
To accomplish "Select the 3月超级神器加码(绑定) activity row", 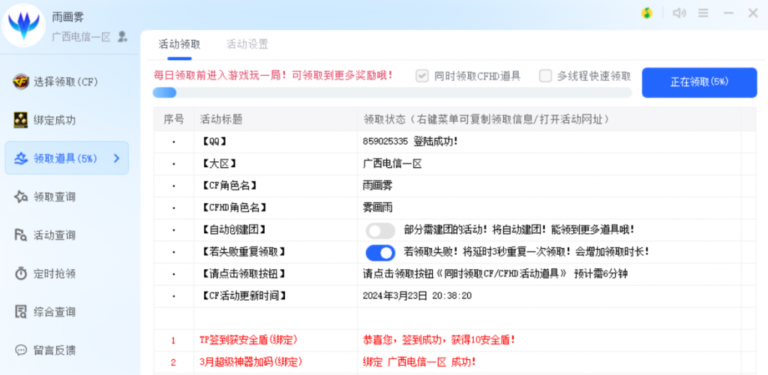I will pyautogui.click(x=250, y=362).
